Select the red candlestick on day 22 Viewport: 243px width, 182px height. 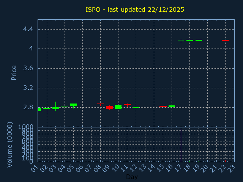[x=226, y=40]
